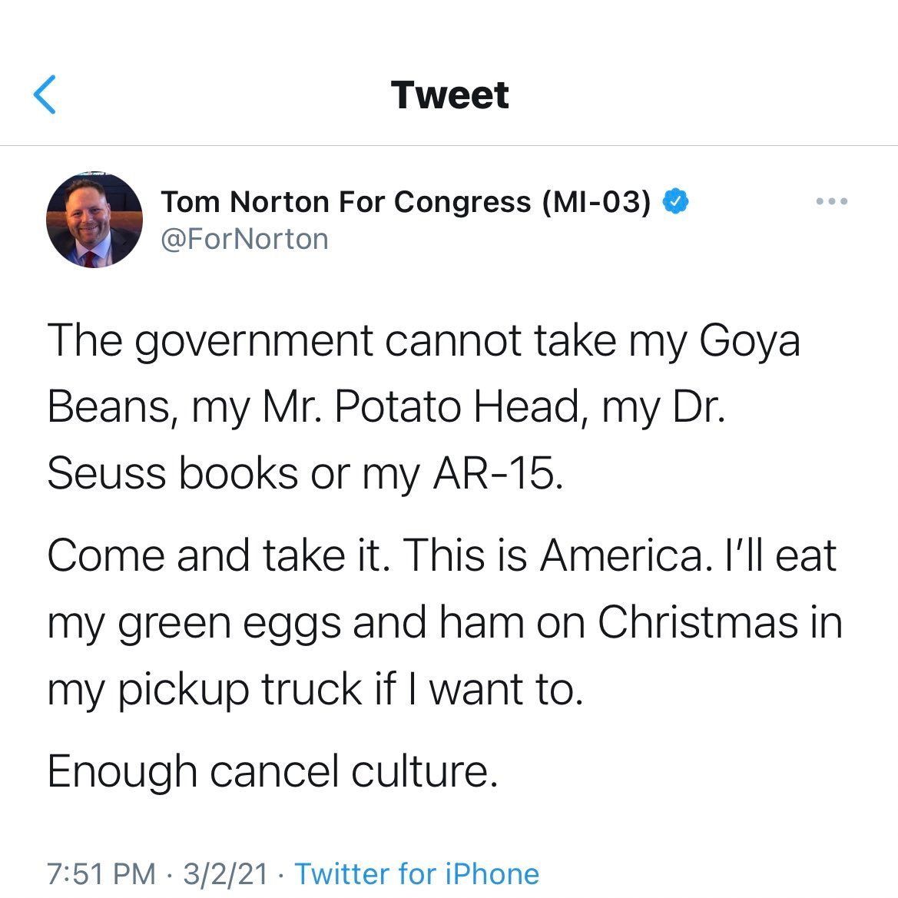Click the line starting 'The government cannot take'

pyautogui.click(x=423, y=342)
